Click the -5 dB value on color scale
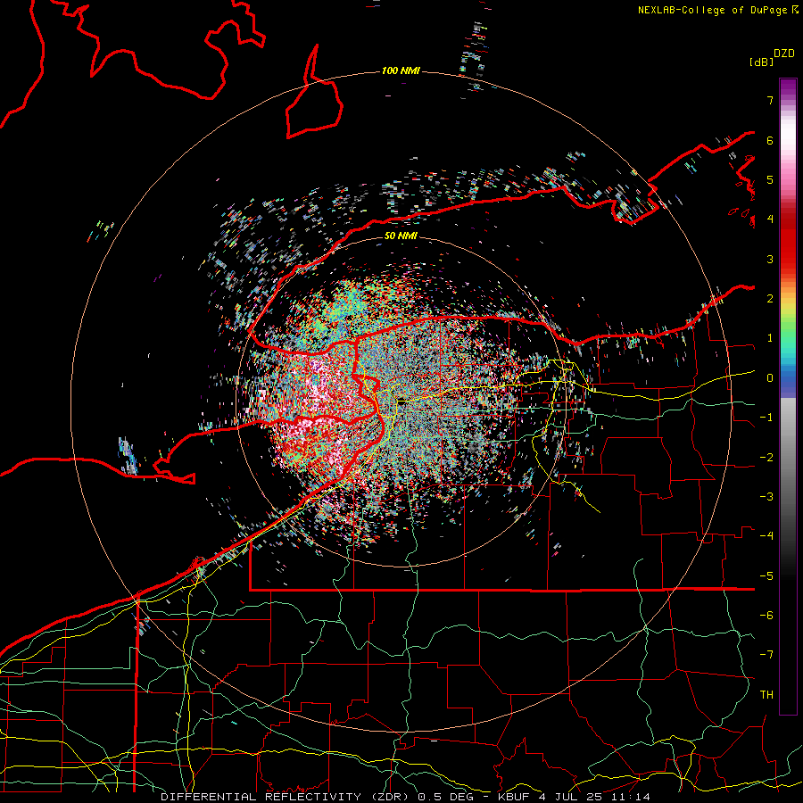803x803 pixels. 766,576
